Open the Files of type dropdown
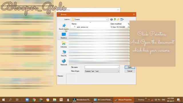Viewport: 183px width, 103px height. (x=102, y=71)
